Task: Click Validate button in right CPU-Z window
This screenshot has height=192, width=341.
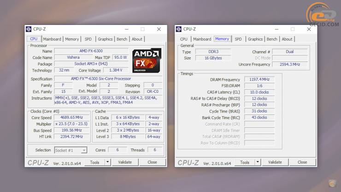Action: point(275,162)
